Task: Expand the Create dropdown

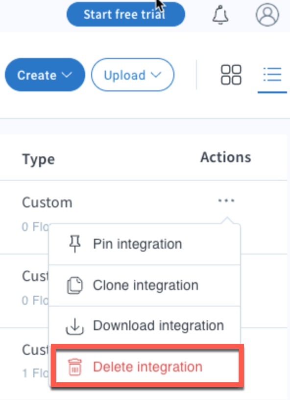Action: click(x=45, y=75)
